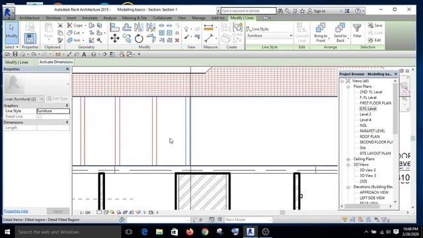Collapse the Dimensions properties section
423x238 pixels.
67,122
